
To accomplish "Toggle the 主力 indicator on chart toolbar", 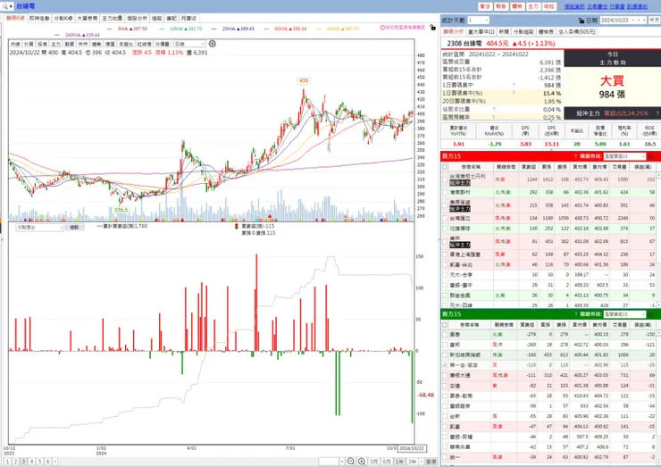I will (55, 44).
